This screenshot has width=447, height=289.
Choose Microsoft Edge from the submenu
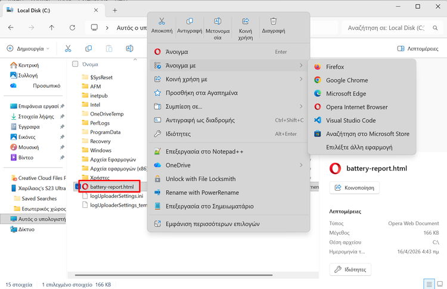[346, 94]
